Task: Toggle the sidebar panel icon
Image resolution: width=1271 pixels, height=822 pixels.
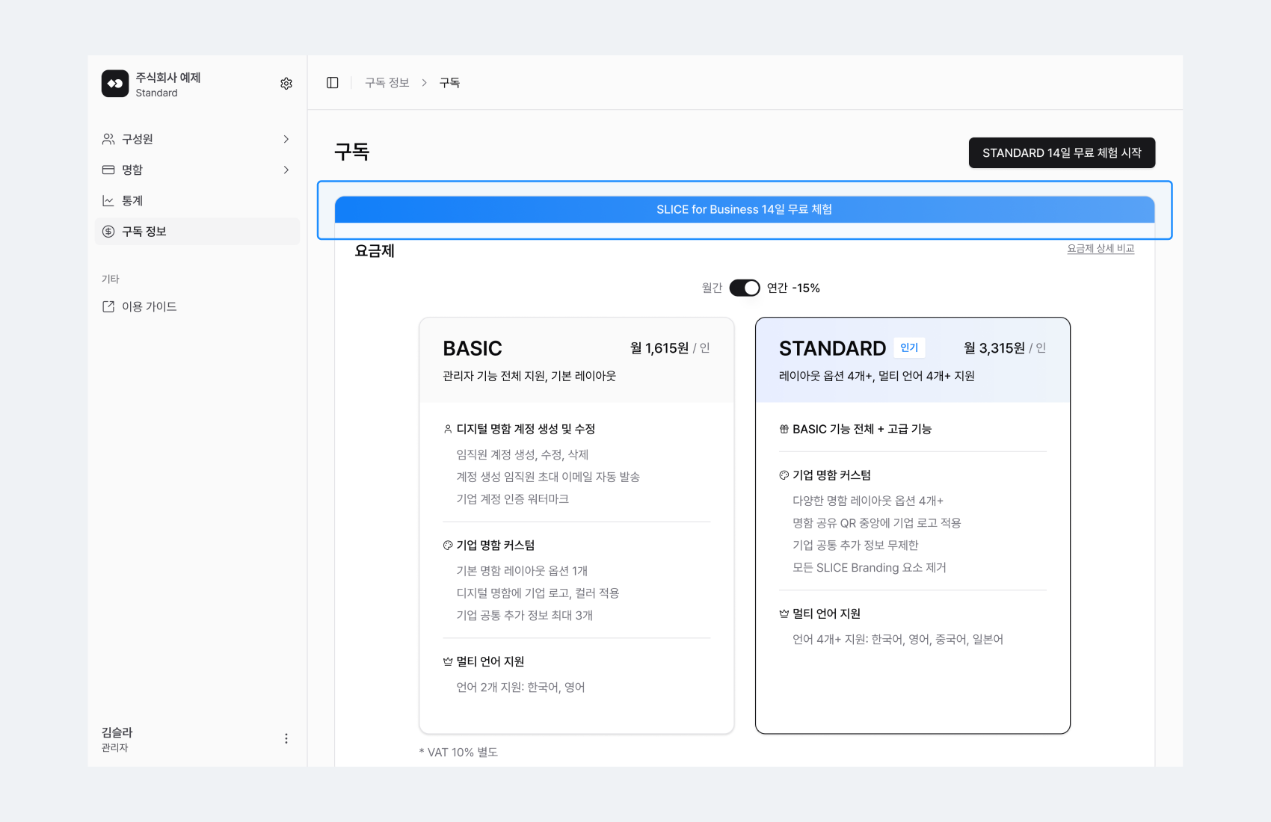Action: [333, 83]
